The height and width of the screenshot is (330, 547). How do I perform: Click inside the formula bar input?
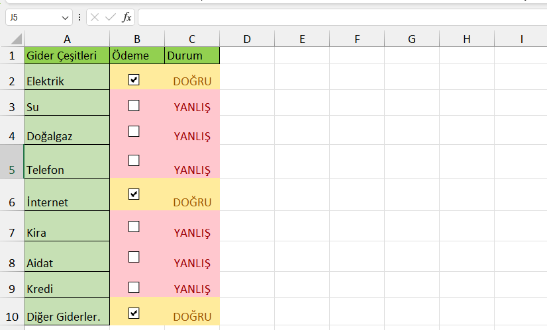point(331,17)
